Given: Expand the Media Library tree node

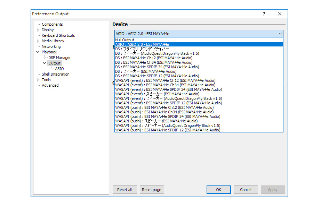Looking at the screenshot, I should pyautogui.click(x=38, y=41).
